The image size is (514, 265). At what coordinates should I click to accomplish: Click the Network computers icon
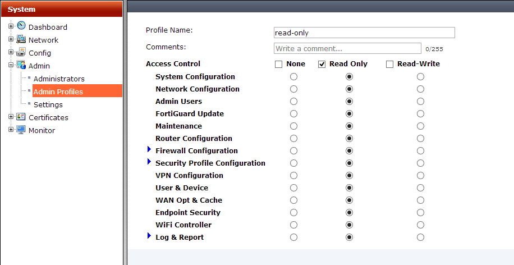[x=21, y=39]
